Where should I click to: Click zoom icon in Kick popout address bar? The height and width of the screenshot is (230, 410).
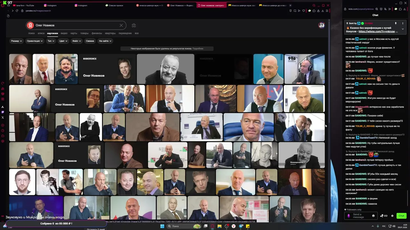(x=377, y=9)
